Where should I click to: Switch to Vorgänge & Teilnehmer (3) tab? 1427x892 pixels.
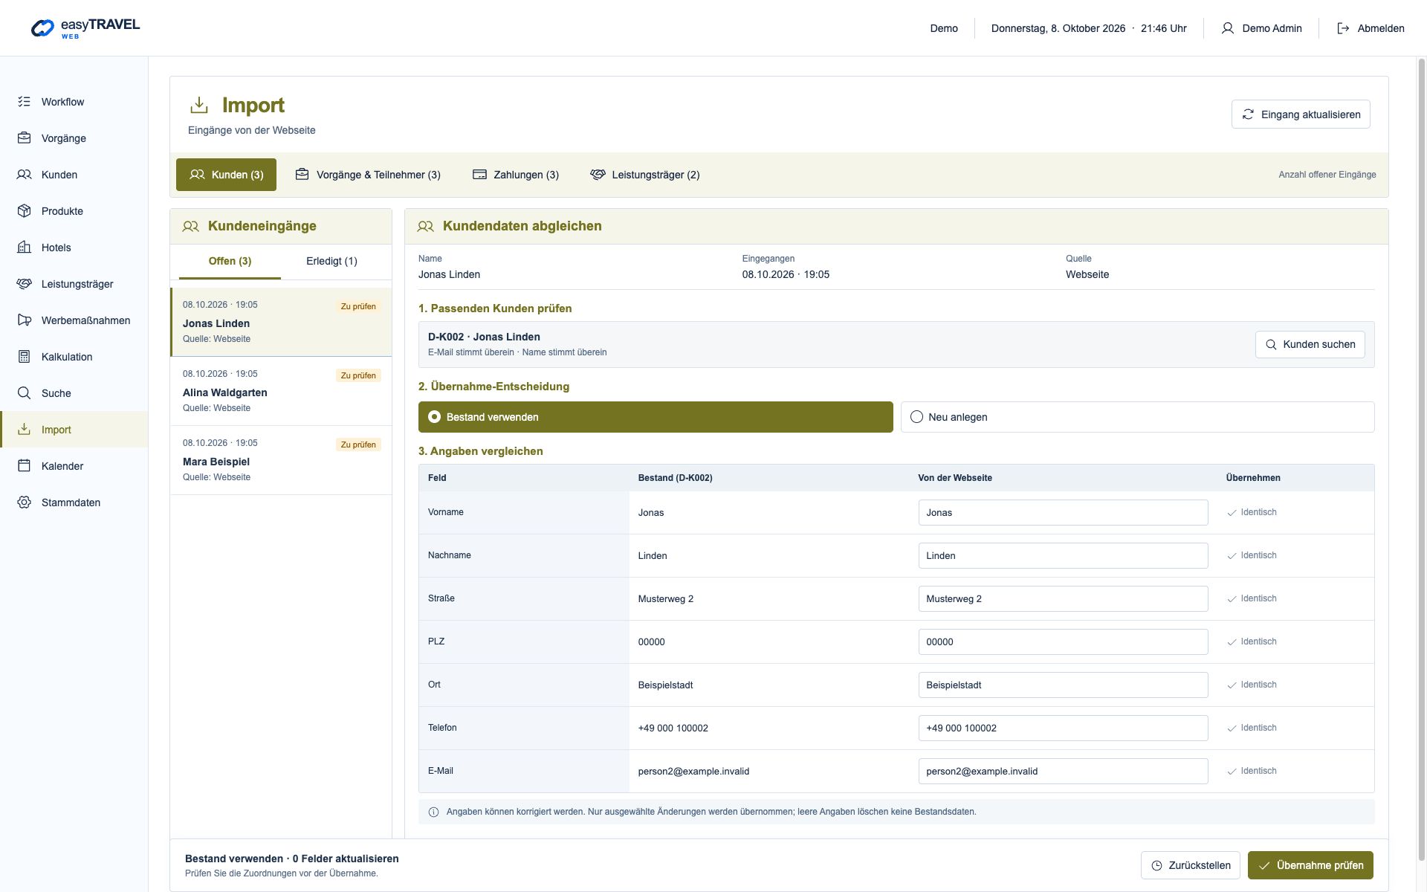tap(368, 175)
